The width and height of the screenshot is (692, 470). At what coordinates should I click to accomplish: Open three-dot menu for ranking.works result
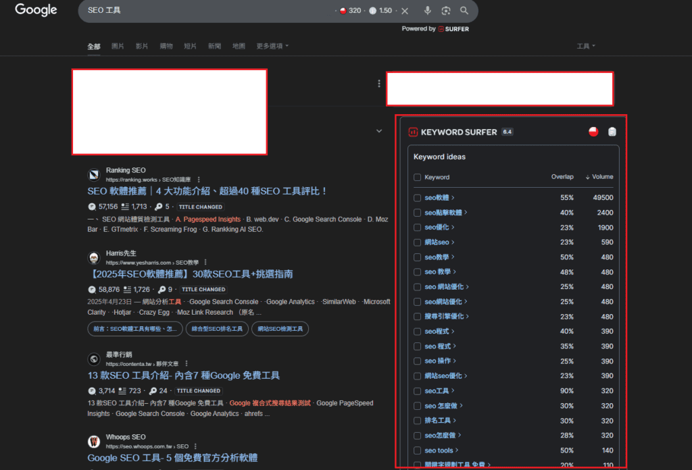pos(199,180)
